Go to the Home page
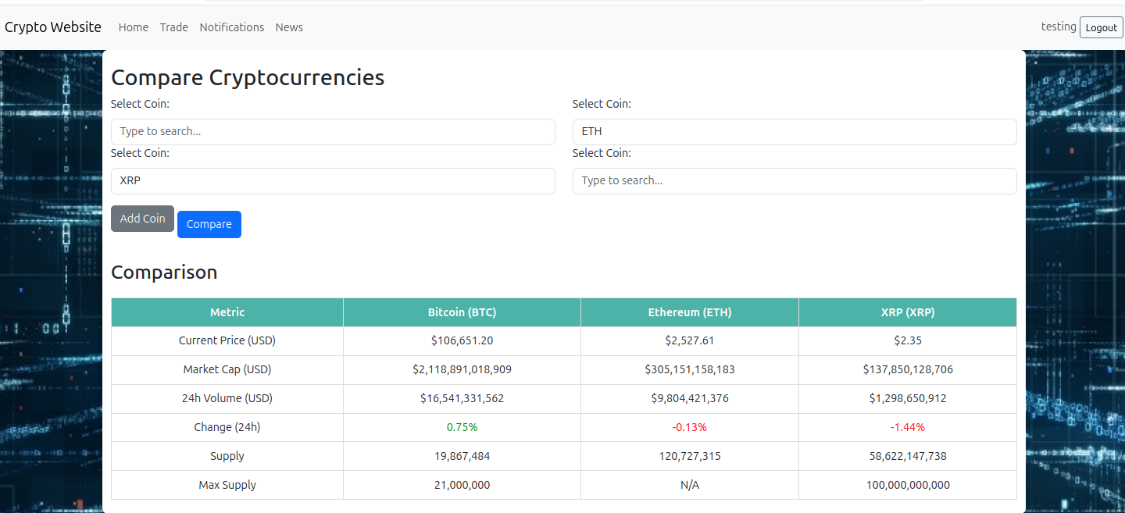This screenshot has width=1125, height=513. 134,27
